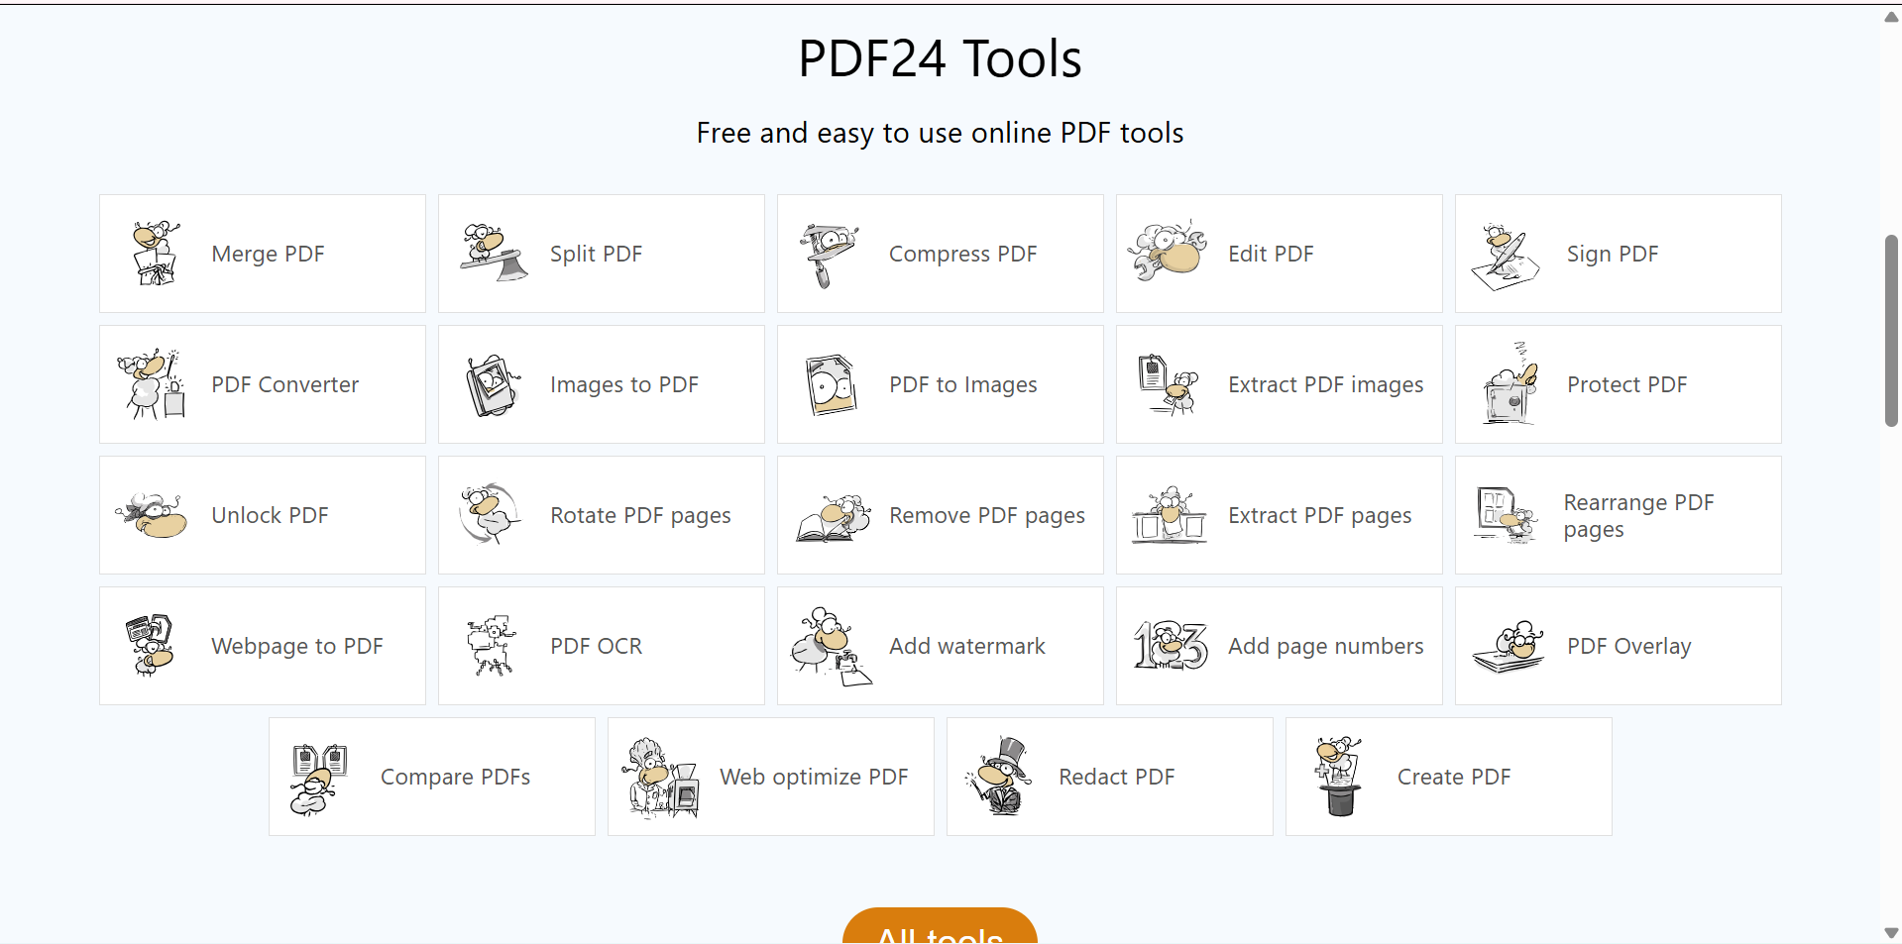Click the Merge PDF sheep icon
1902x944 pixels.
(155, 254)
